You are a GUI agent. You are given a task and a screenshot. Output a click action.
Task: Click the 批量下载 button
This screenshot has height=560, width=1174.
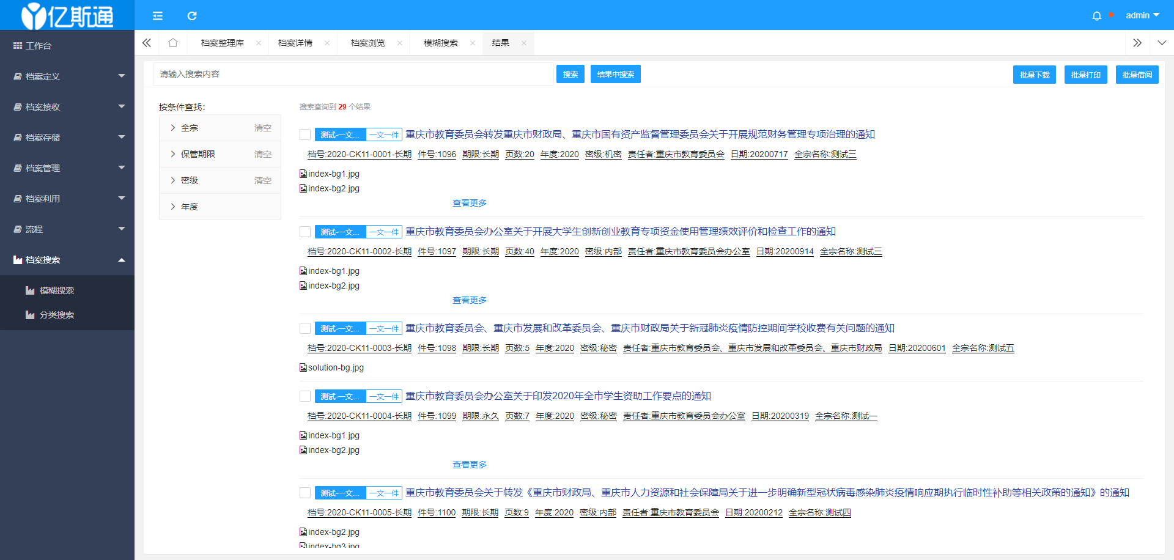tap(1035, 75)
